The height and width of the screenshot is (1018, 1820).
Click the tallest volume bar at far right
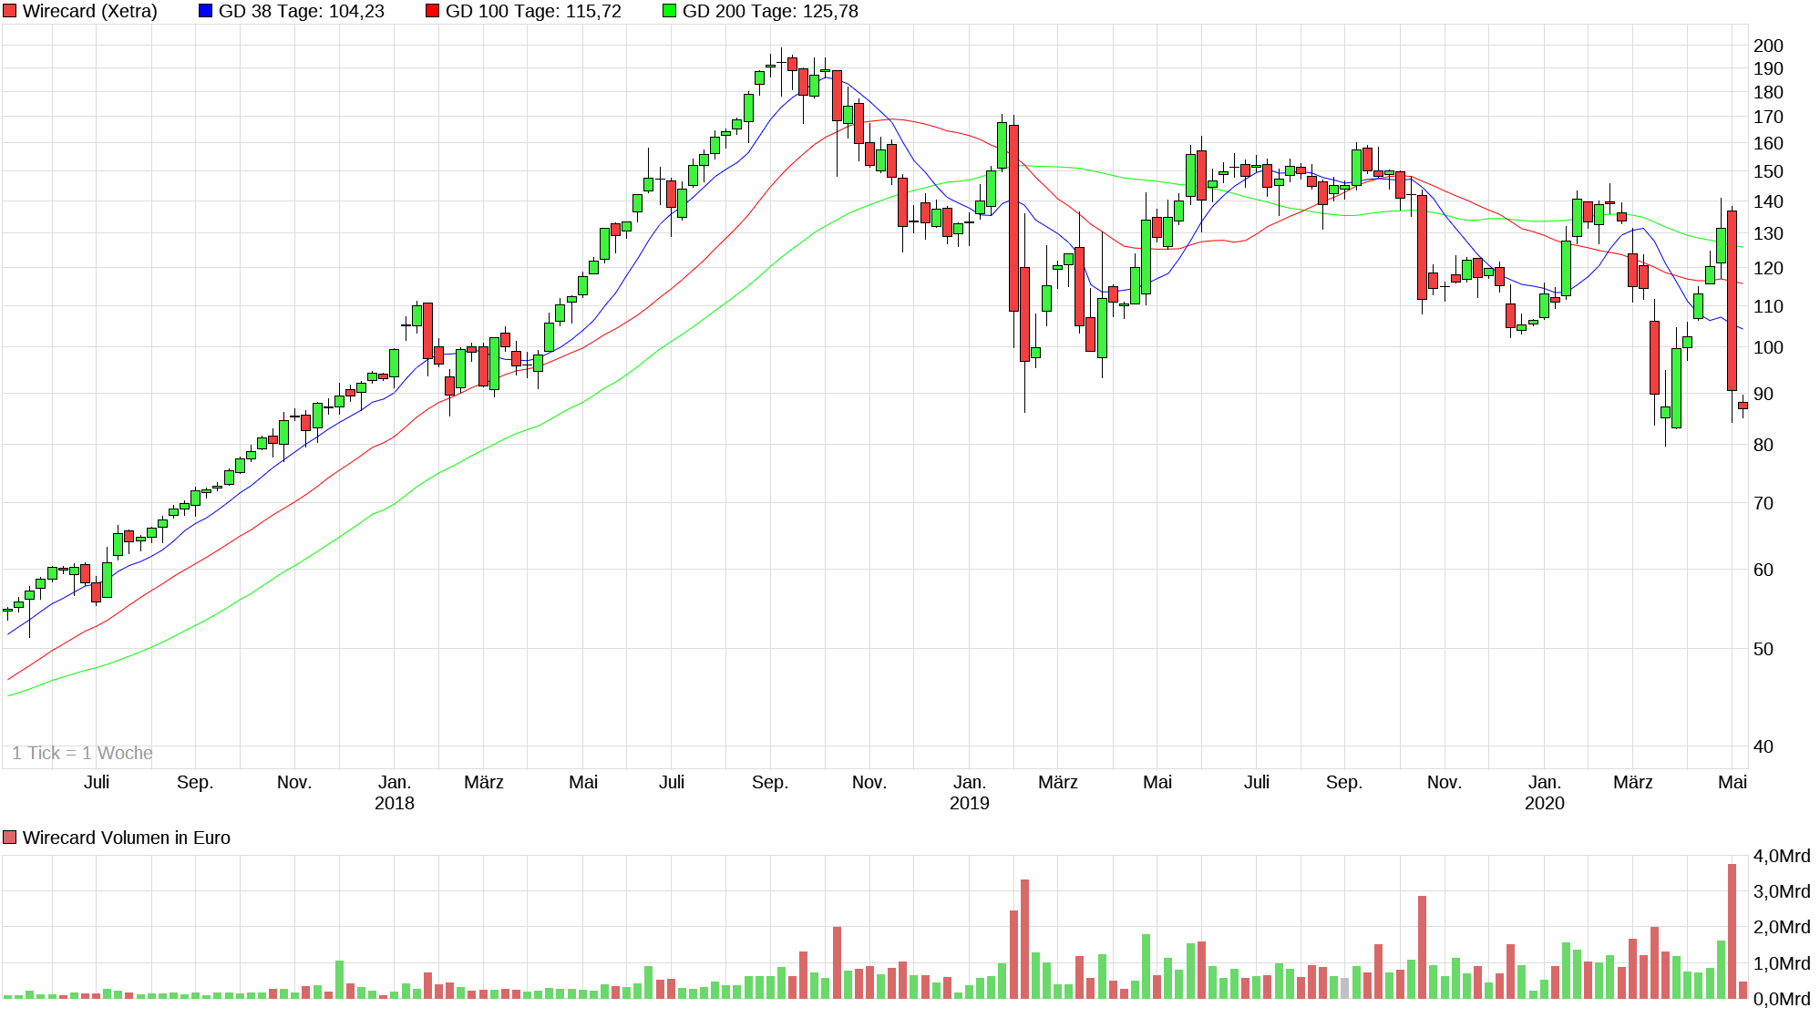point(1732,930)
